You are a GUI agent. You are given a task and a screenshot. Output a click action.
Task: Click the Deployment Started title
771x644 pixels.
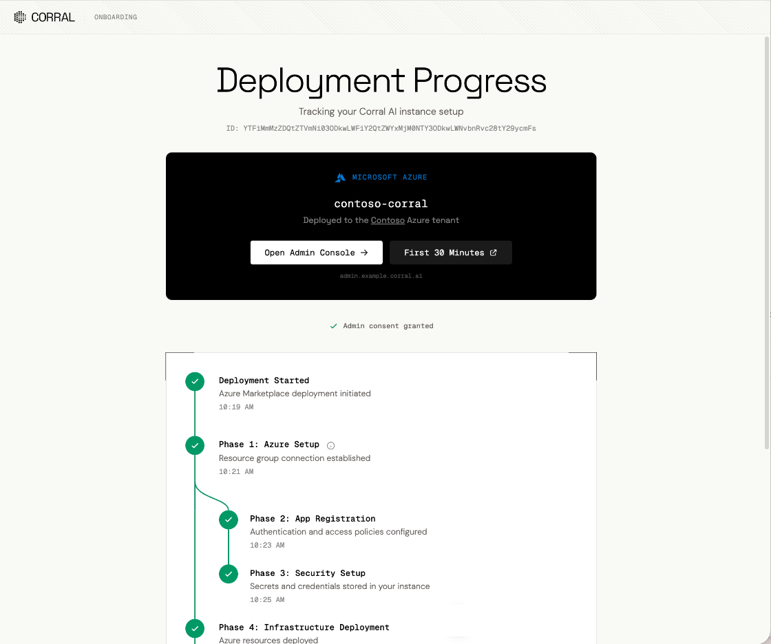[264, 380]
